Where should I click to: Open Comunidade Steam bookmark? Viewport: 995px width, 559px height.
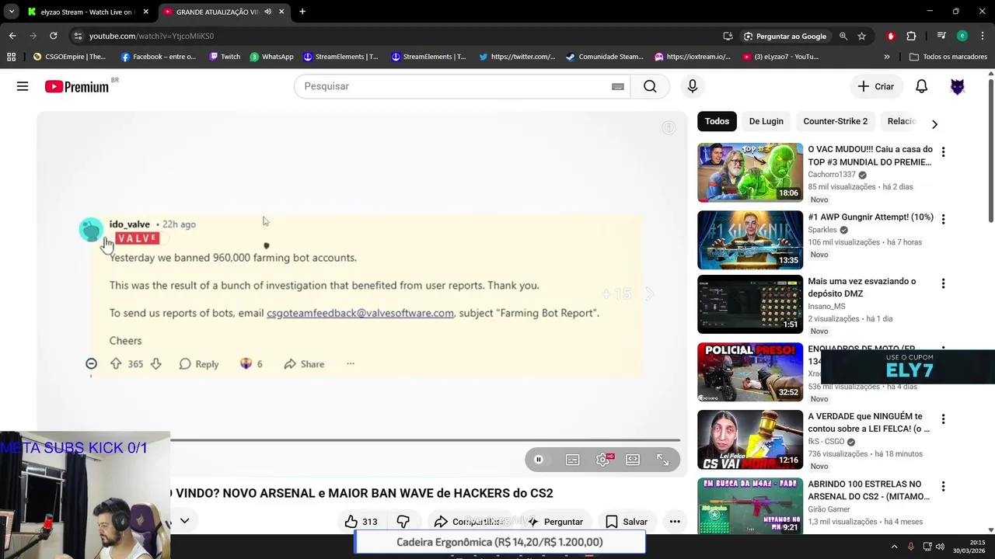(x=605, y=57)
